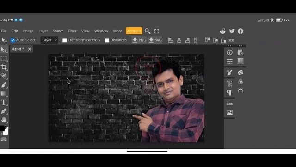The height and width of the screenshot is (167, 296).
Task: Open the Reddit link icon
Action: click(x=223, y=31)
